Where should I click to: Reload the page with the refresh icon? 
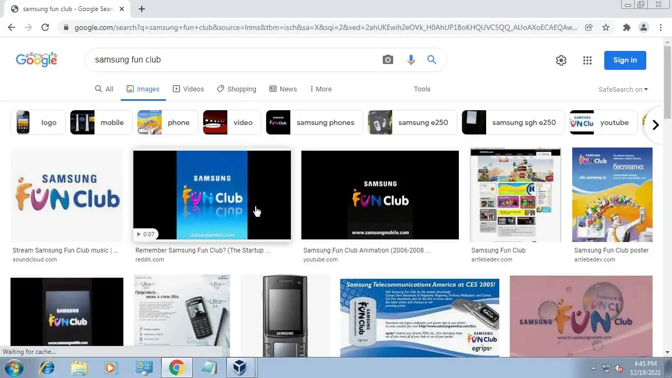pyautogui.click(x=45, y=27)
